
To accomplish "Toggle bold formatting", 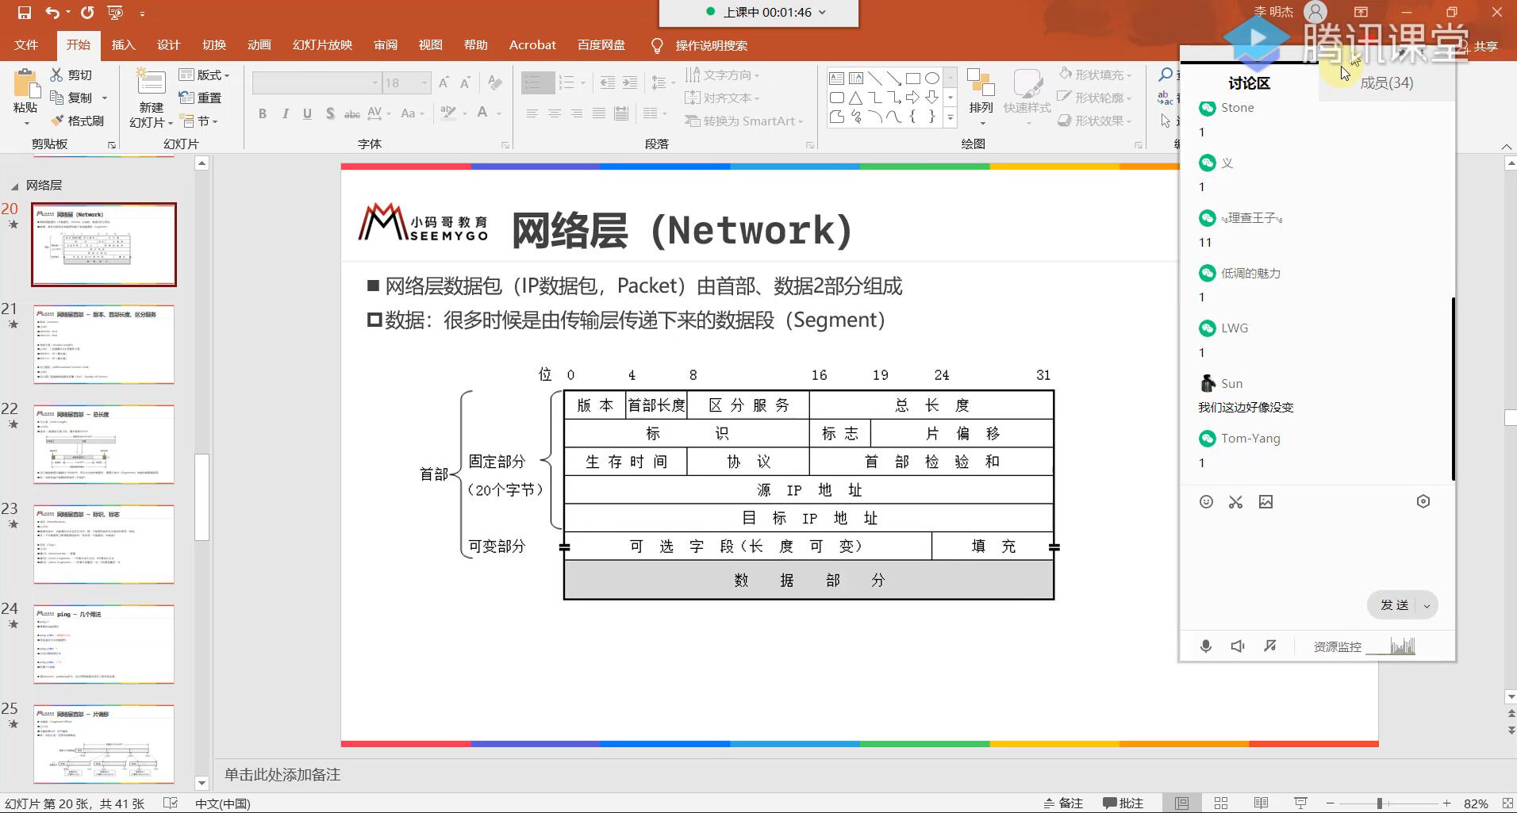I will tap(263, 113).
